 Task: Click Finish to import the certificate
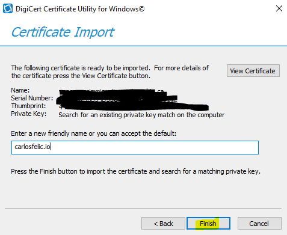coord(208,224)
